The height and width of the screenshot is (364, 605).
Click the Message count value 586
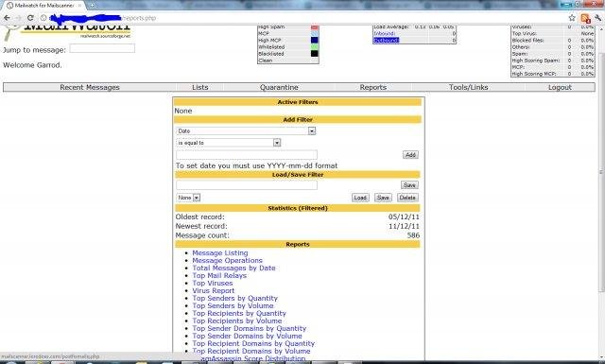pyautogui.click(x=413, y=235)
